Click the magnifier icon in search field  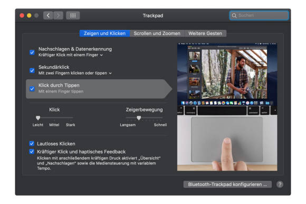234,15
